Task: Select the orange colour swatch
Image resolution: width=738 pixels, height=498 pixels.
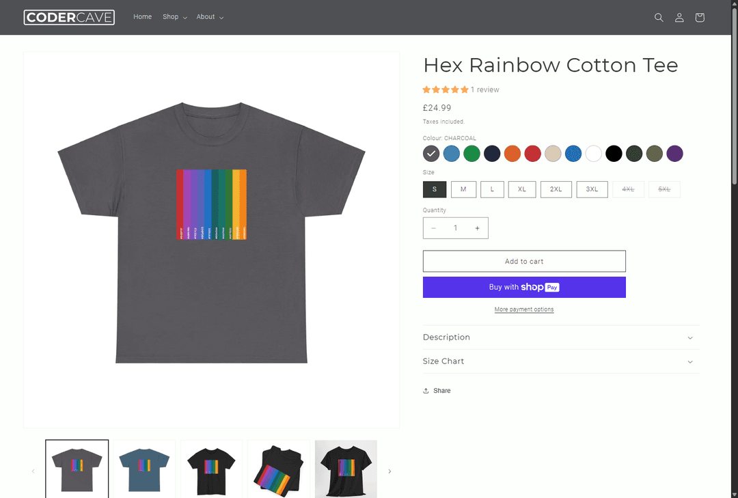Action: tap(512, 154)
